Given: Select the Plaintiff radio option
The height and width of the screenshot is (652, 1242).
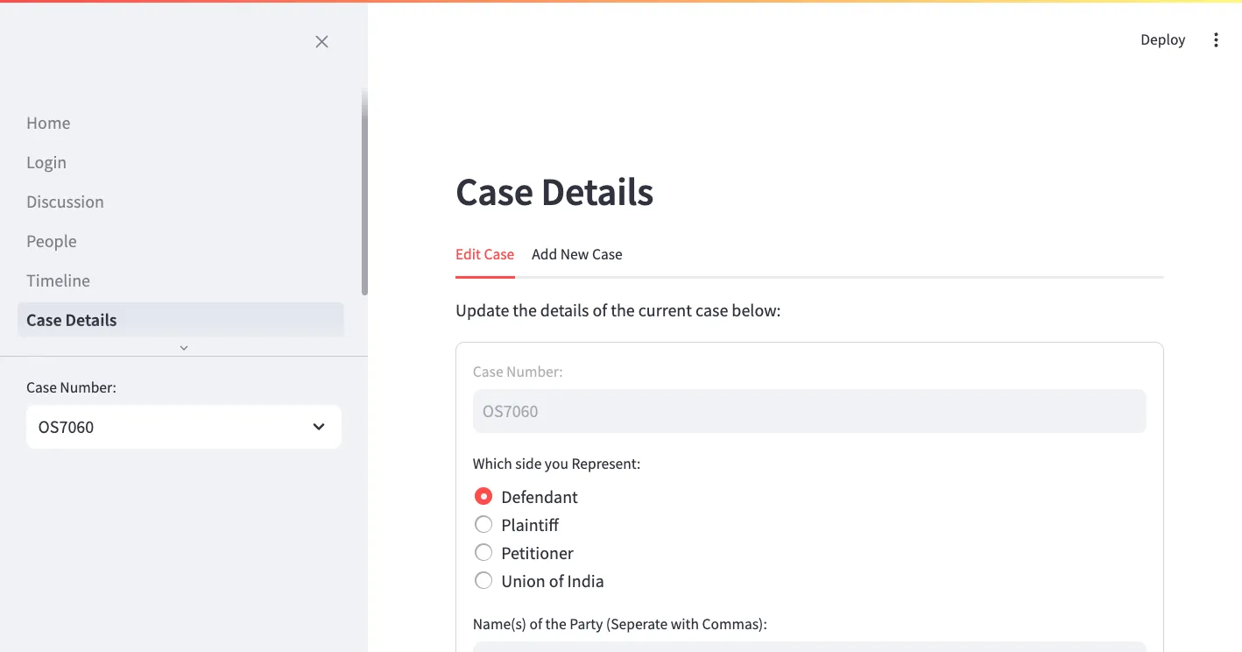Looking at the screenshot, I should (516, 525).
